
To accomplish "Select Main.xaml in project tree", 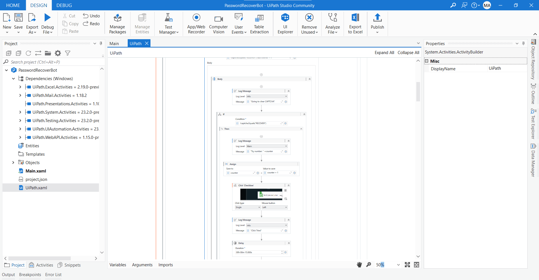I will (x=36, y=171).
